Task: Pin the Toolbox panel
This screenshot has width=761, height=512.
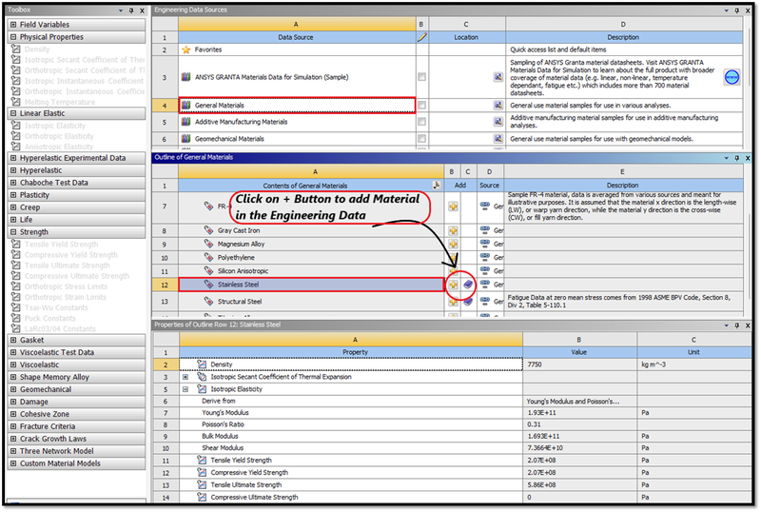Action: click(131, 10)
